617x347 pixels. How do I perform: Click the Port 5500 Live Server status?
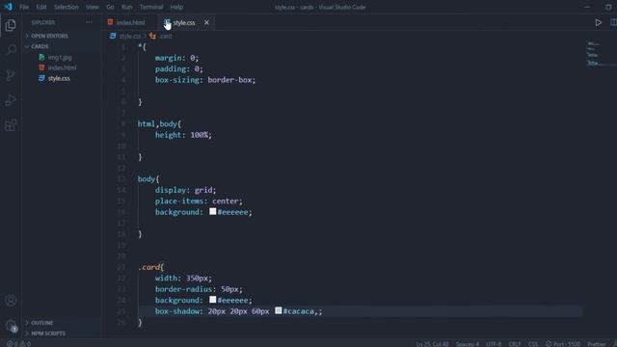click(x=563, y=344)
